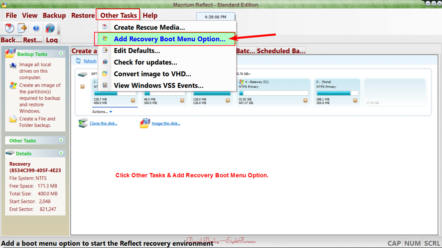This screenshot has width=442, height=248.
Task: Click the Image this disk icon
Action: click(145, 123)
